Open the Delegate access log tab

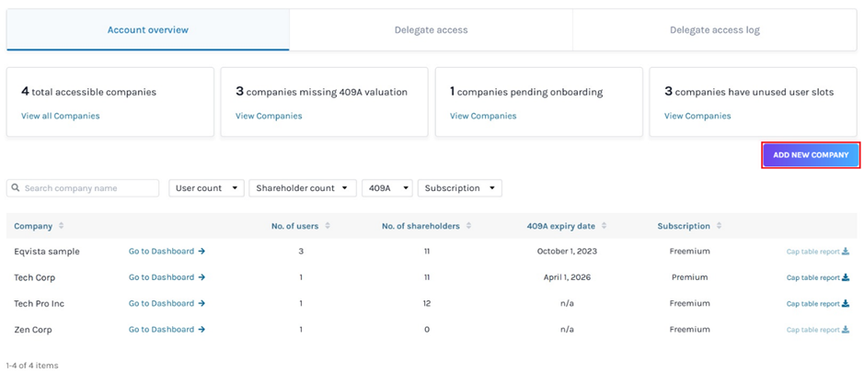pyautogui.click(x=714, y=30)
